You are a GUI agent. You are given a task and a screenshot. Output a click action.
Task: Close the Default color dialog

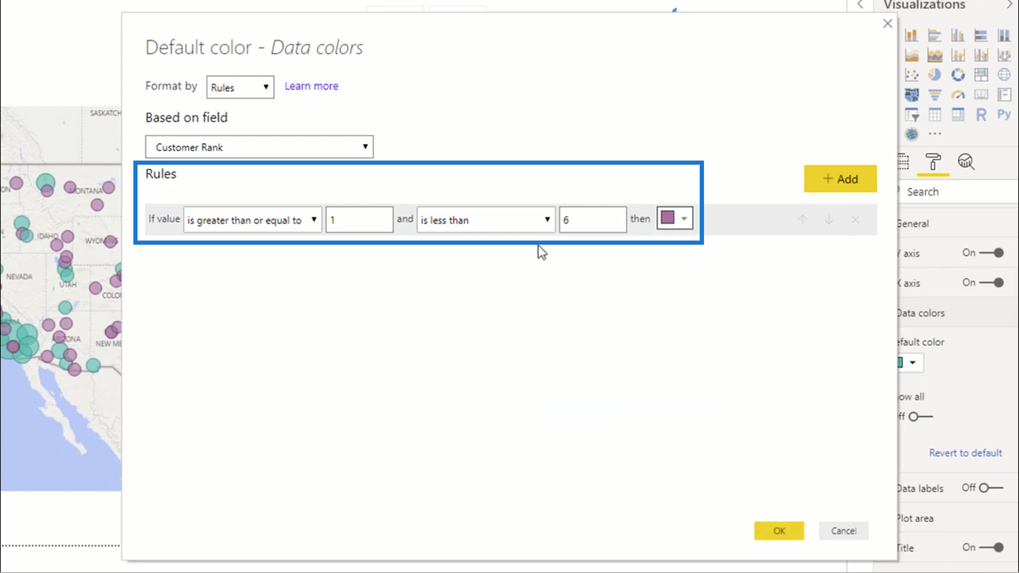coord(888,24)
